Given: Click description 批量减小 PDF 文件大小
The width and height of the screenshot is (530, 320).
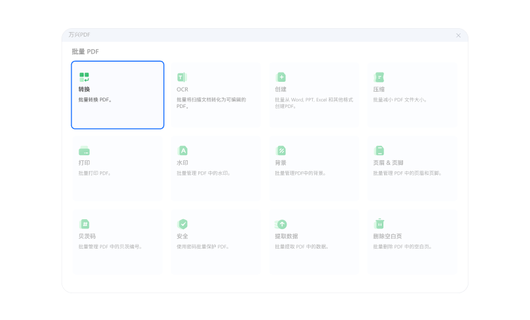Looking at the screenshot, I should pyautogui.click(x=400, y=99).
